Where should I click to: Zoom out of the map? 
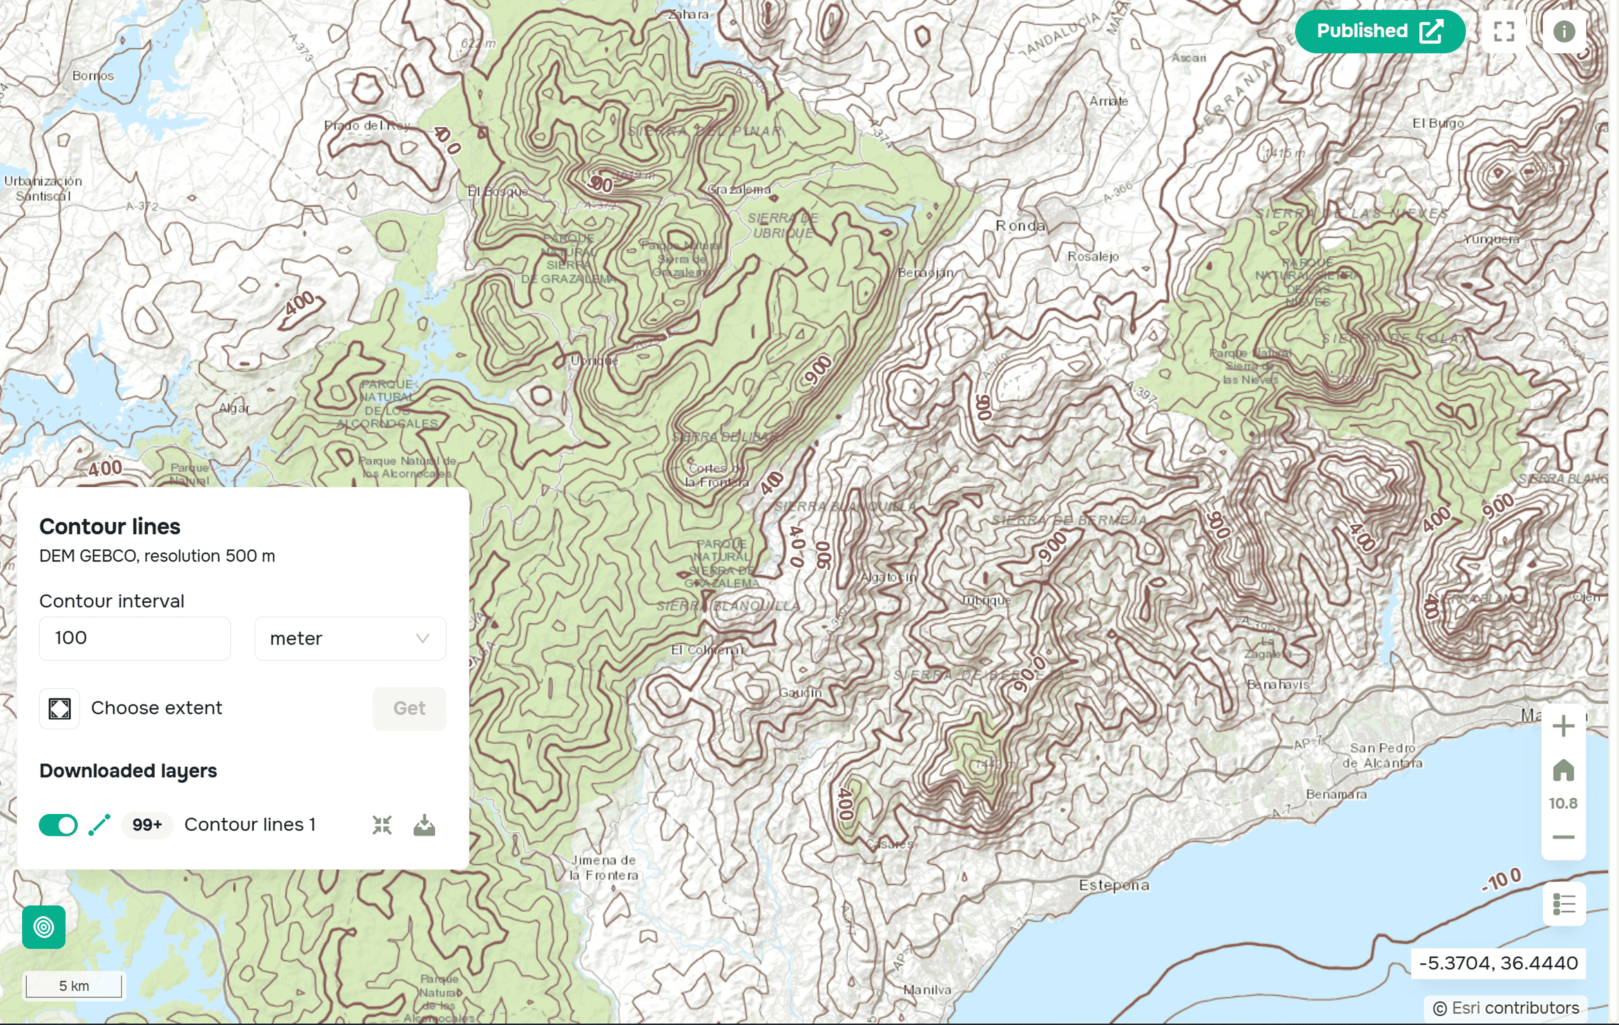pyautogui.click(x=1563, y=837)
